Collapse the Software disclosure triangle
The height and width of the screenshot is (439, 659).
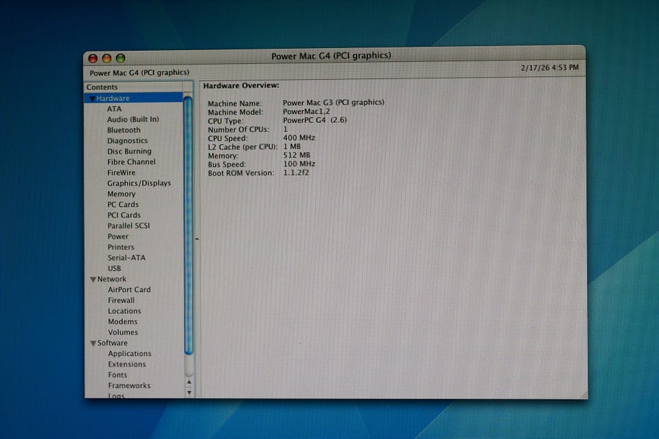93,344
